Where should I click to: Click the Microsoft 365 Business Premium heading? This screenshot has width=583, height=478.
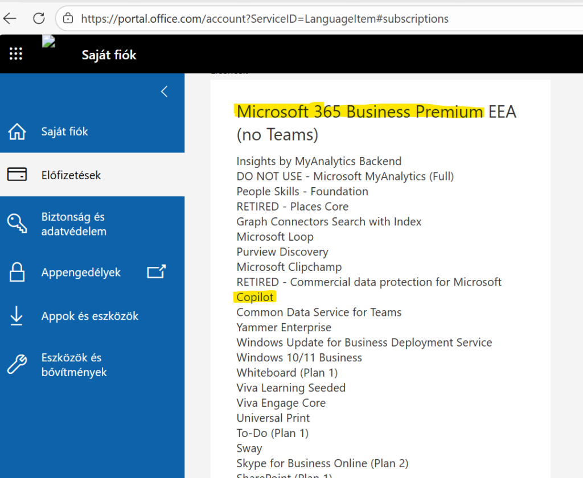(360, 112)
